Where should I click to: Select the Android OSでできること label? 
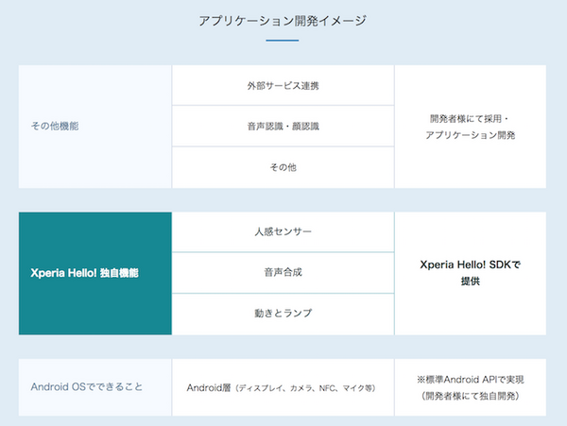tap(85, 386)
